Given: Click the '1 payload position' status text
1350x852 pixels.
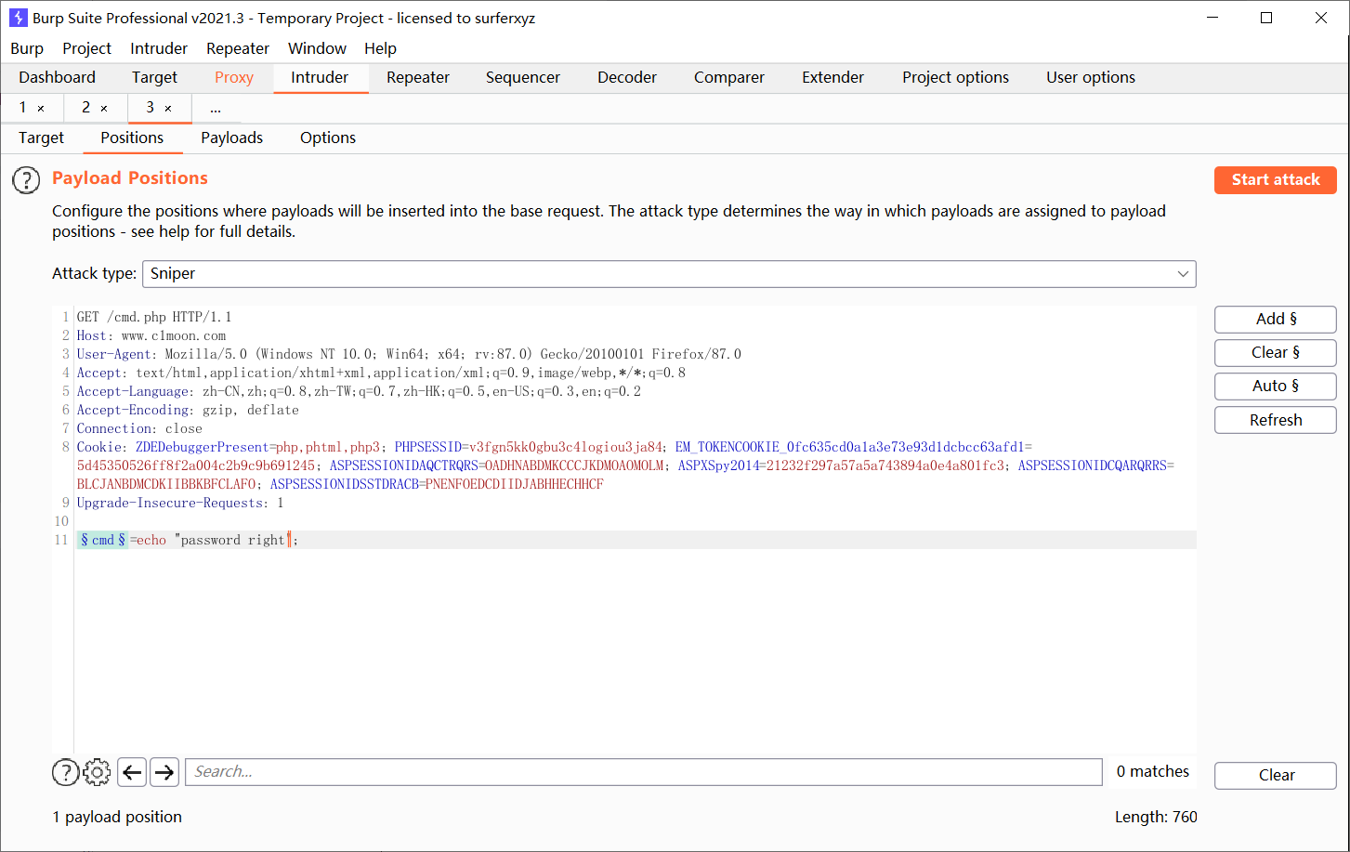Looking at the screenshot, I should [x=117, y=818].
